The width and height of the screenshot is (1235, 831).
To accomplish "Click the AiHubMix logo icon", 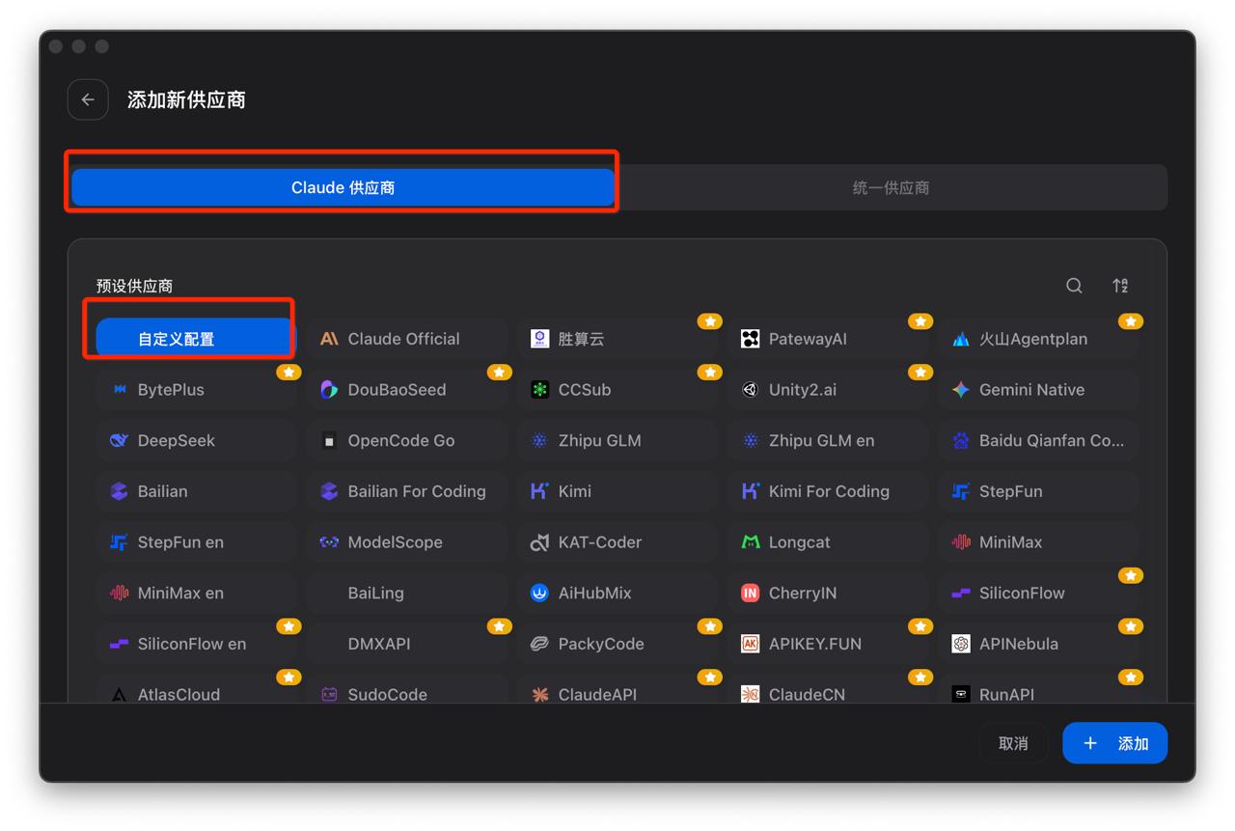I will pos(539,593).
